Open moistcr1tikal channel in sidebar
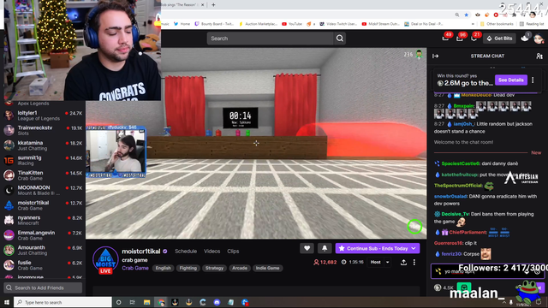548x308 pixels. pyautogui.click(x=43, y=205)
